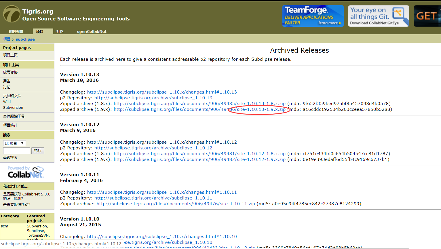Open the 是否要取得帮助 link

[16, 204]
